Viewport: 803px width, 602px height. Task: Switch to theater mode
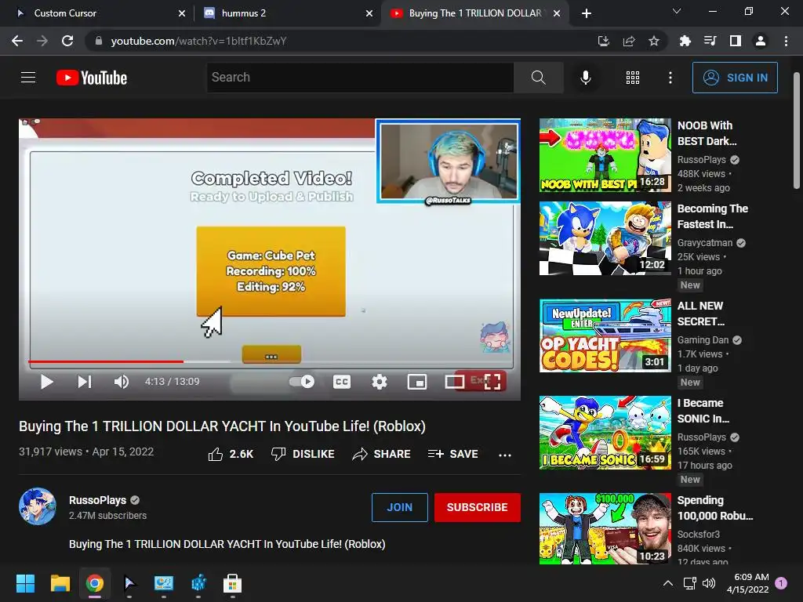tap(454, 382)
